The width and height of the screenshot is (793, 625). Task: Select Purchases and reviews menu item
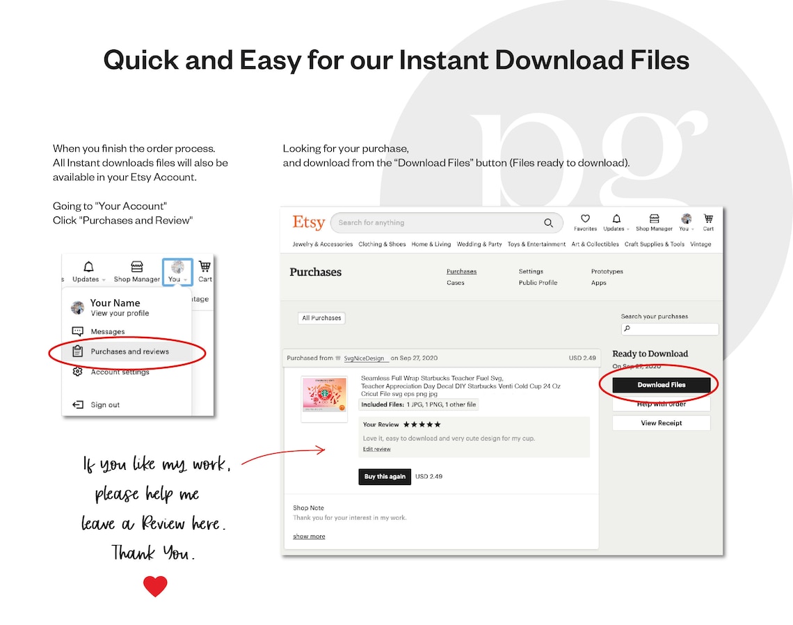click(129, 351)
